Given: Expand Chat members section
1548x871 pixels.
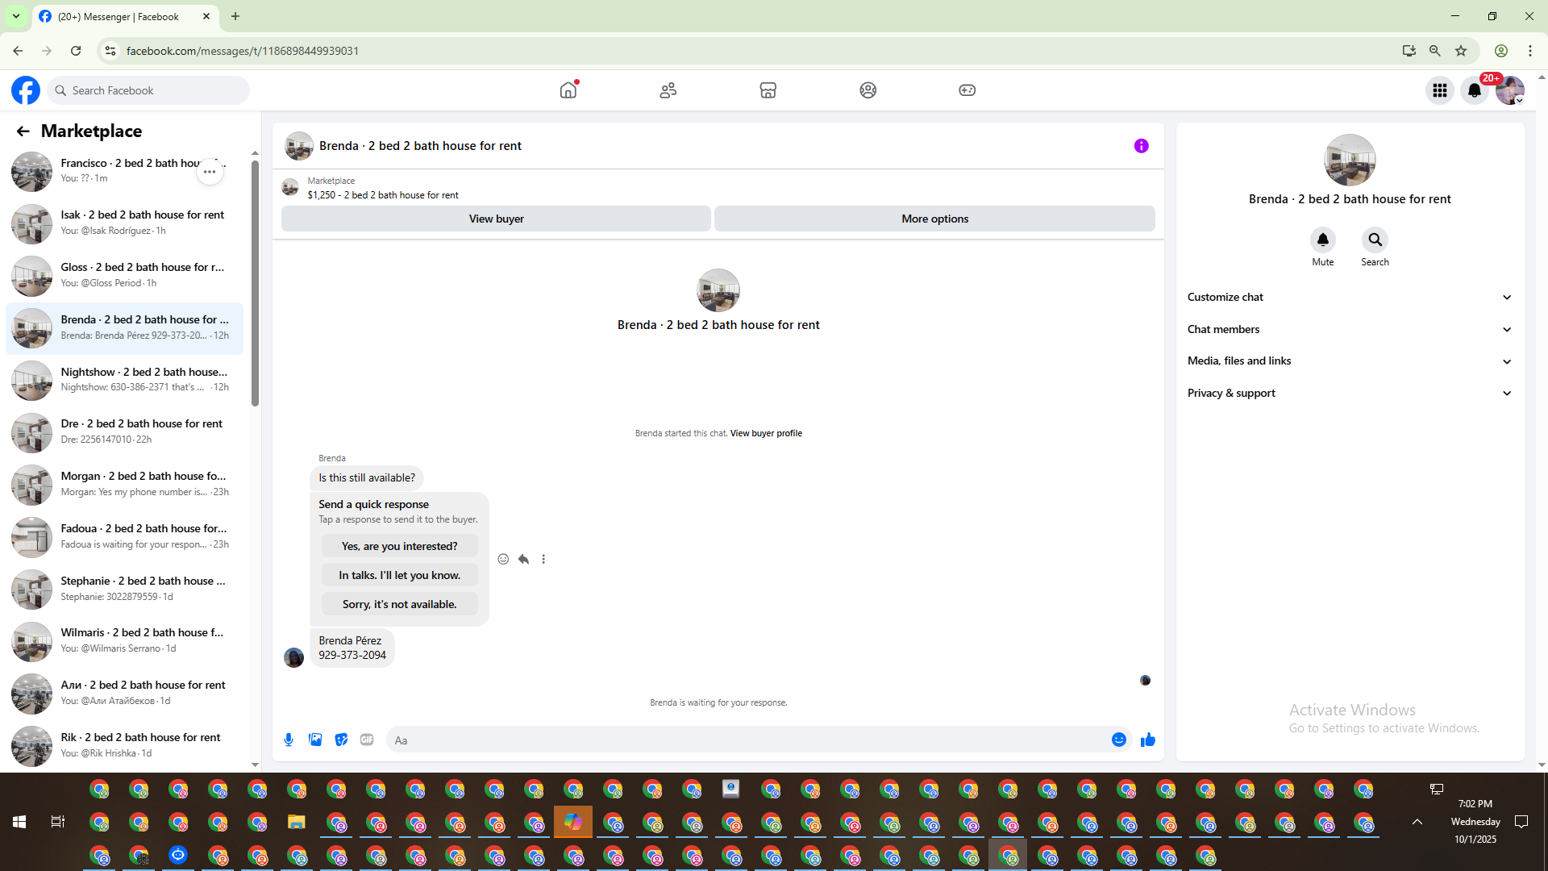Looking at the screenshot, I should pos(1350,330).
